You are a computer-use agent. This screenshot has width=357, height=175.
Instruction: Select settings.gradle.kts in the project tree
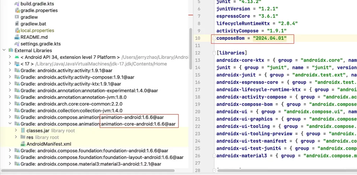[40, 44]
